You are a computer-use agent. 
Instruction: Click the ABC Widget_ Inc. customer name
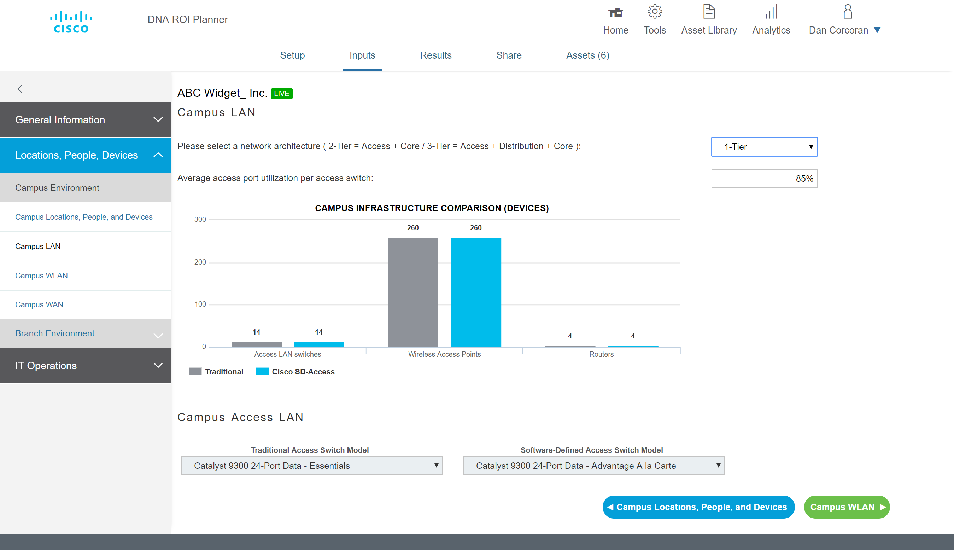click(x=222, y=93)
